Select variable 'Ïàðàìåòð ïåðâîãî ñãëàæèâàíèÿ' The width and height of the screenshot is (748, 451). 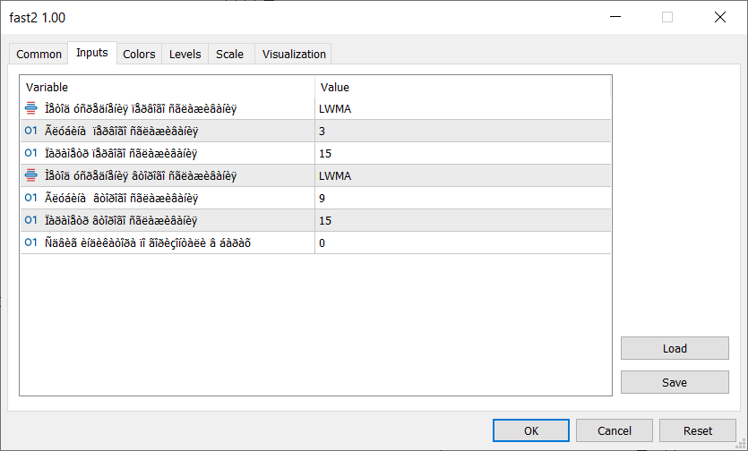tap(121, 154)
